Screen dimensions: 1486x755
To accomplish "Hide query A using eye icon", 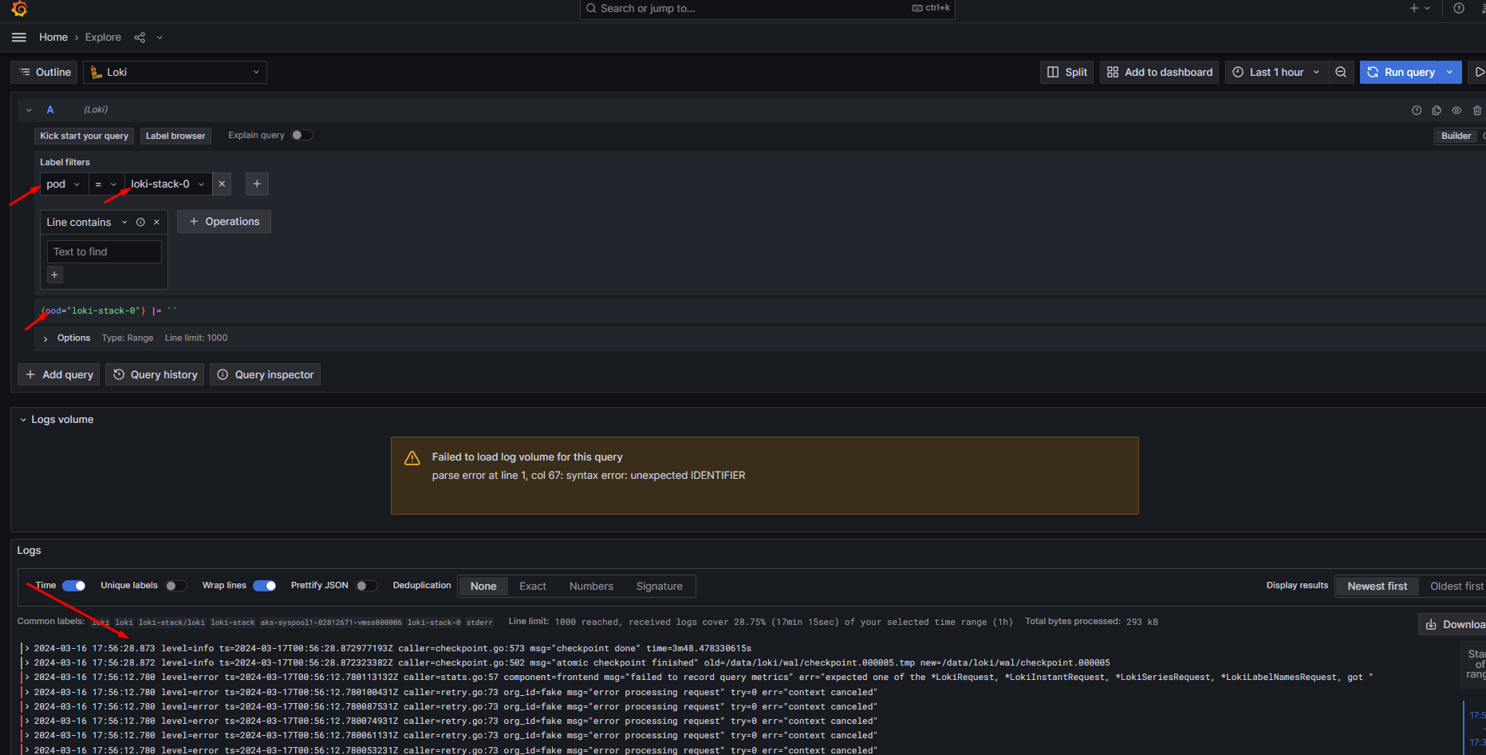I will click(x=1456, y=110).
